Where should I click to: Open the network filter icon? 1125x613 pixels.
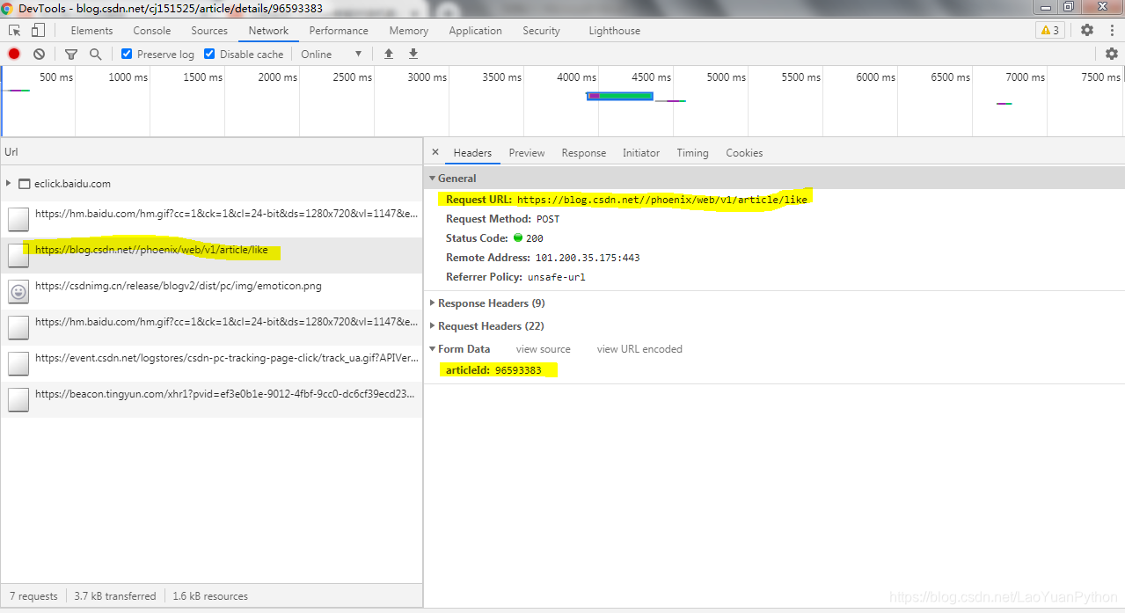tap(71, 54)
